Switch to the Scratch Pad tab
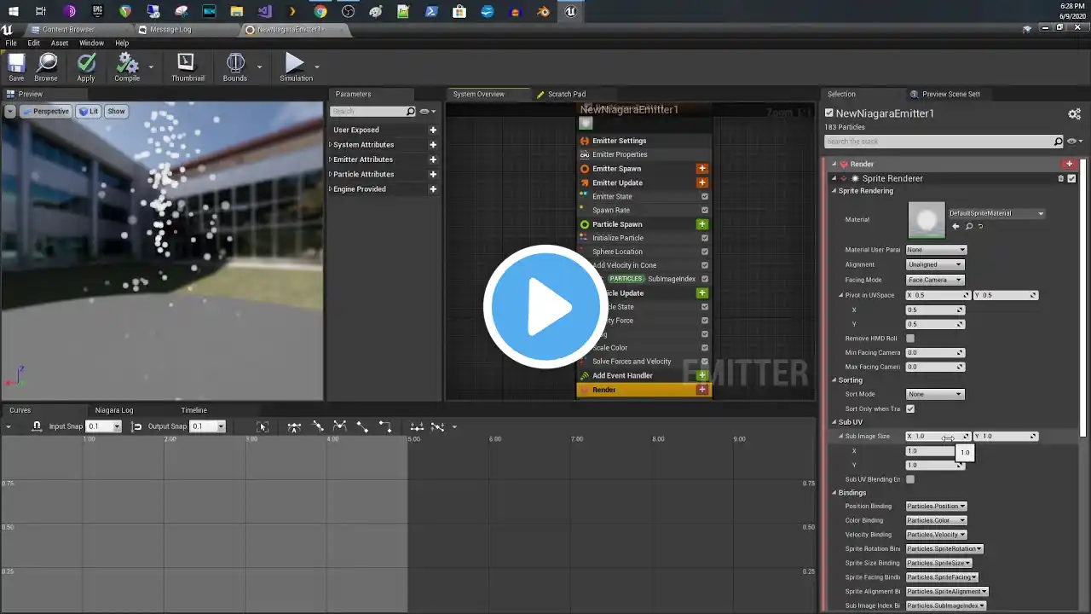Screen dimensions: 1091x614 [x=566, y=94]
